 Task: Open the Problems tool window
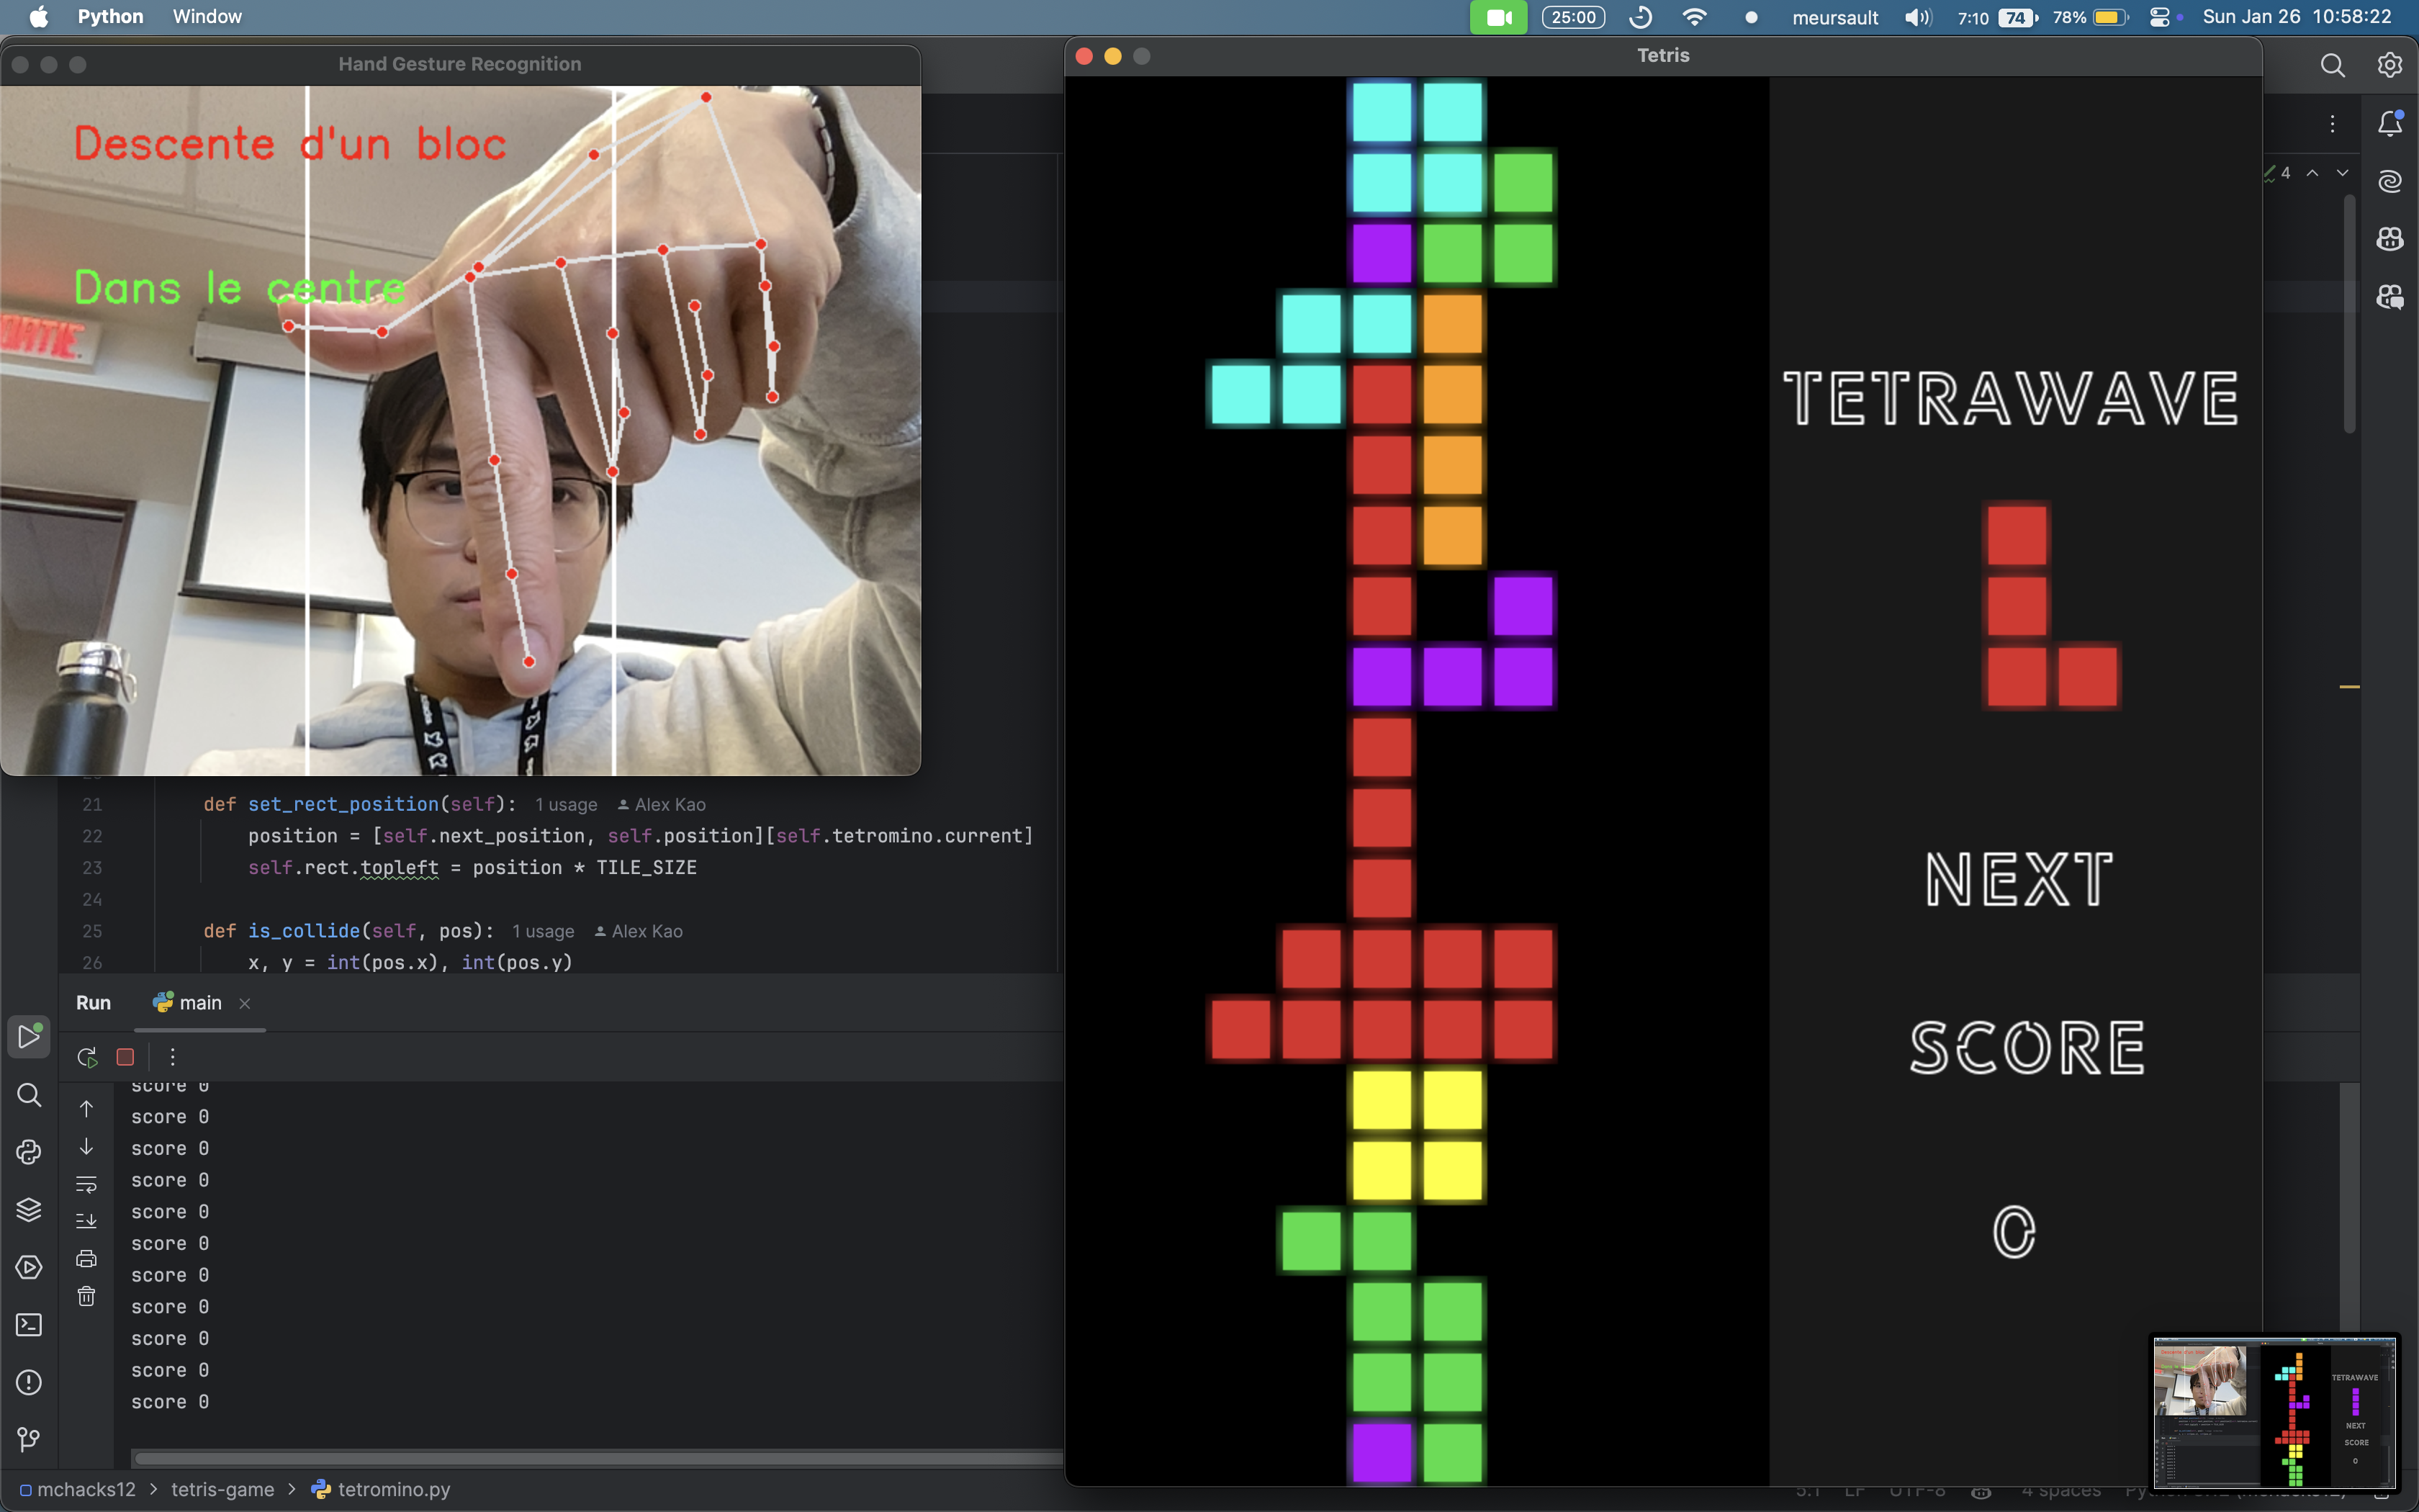coord(29,1383)
